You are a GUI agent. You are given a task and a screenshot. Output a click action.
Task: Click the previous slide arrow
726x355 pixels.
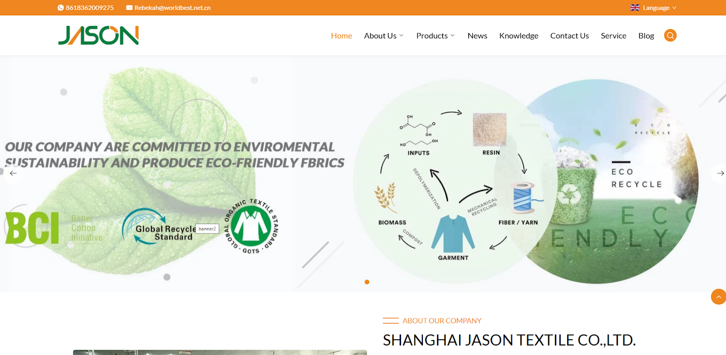(x=13, y=173)
